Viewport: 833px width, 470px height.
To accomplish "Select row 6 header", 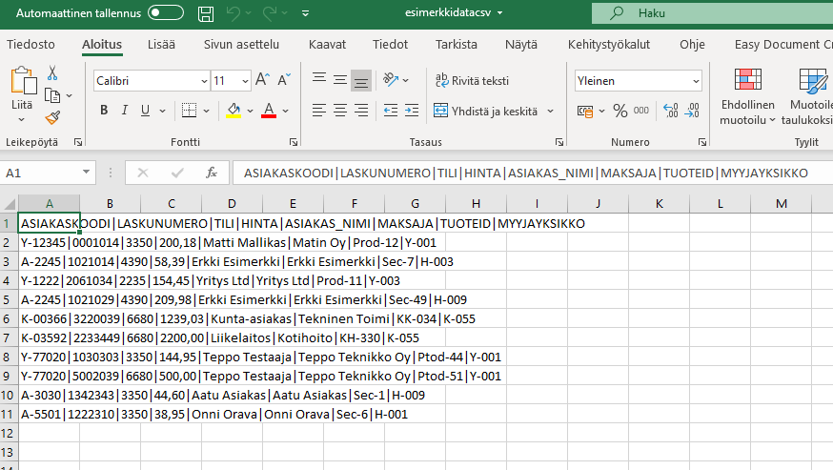I will (x=8, y=319).
